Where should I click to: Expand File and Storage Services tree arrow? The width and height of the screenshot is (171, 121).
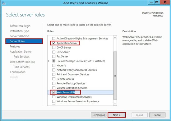point(49,61)
